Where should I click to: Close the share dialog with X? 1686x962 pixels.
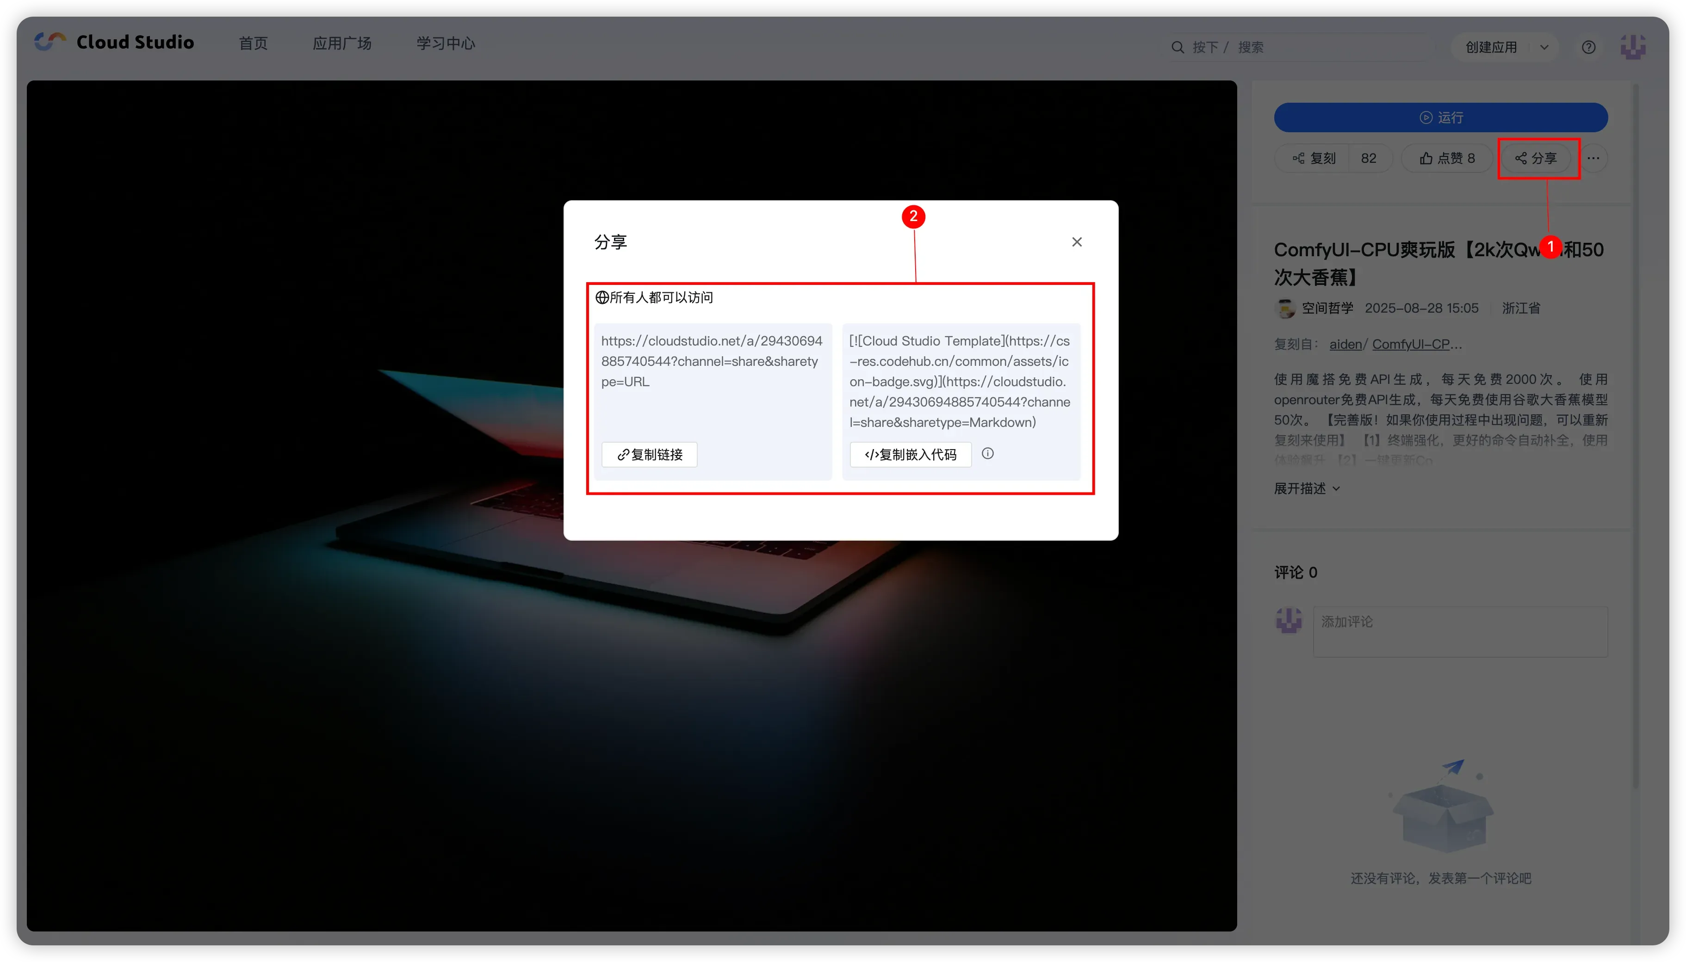pos(1077,242)
